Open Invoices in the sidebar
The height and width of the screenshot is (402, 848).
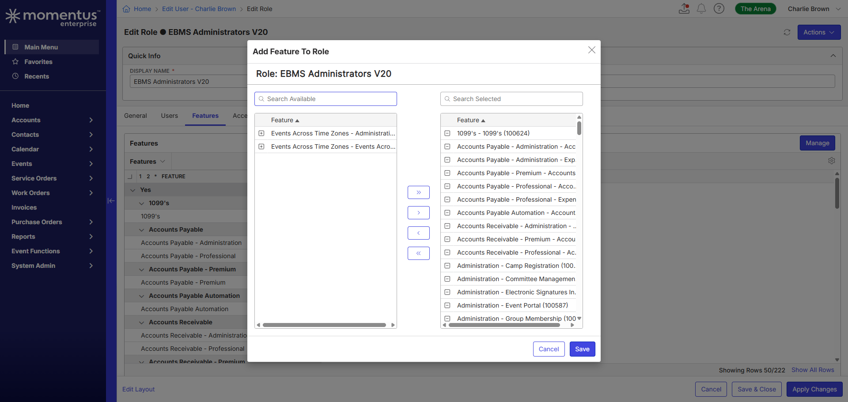point(24,207)
